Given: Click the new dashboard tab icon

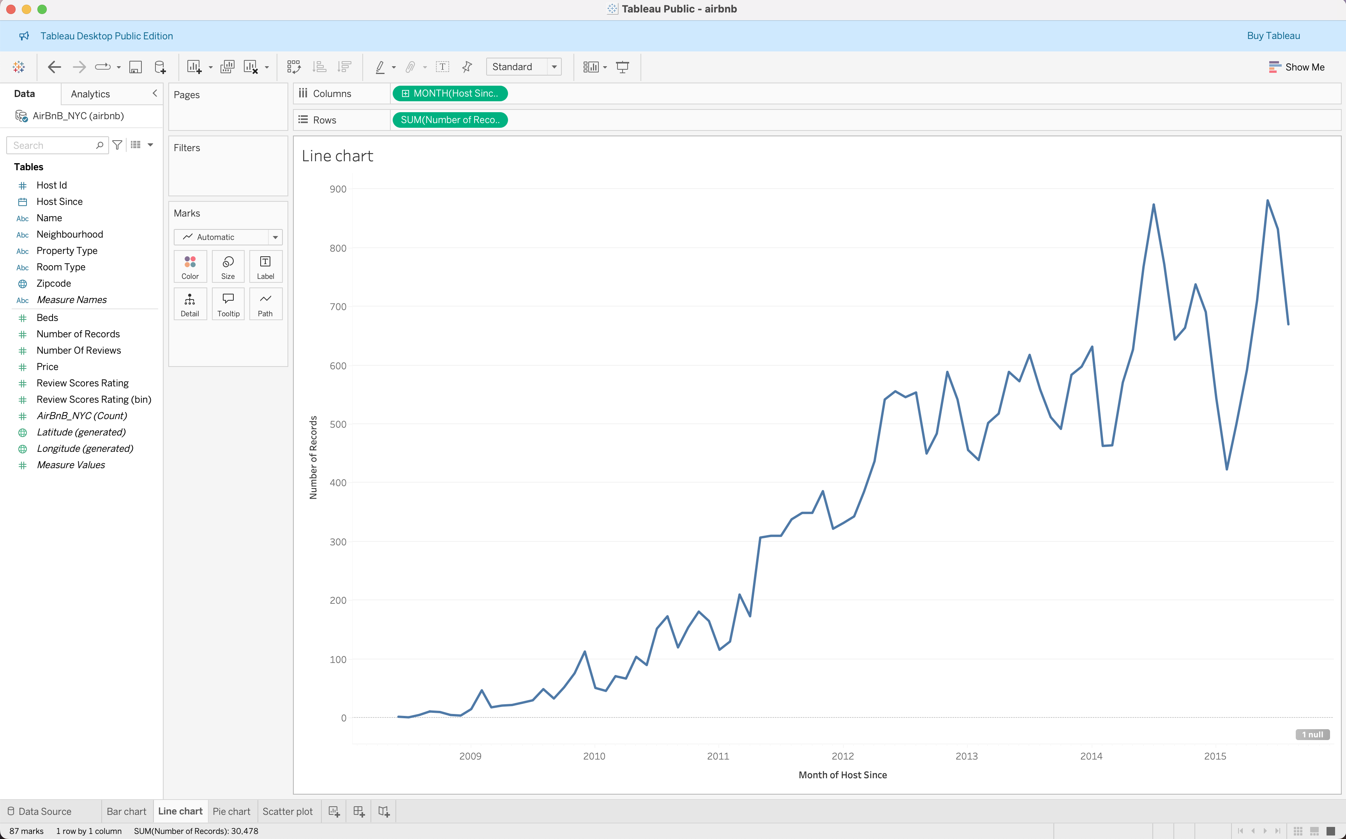Looking at the screenshot, I should pyautogui.click(x=359, y=811).
